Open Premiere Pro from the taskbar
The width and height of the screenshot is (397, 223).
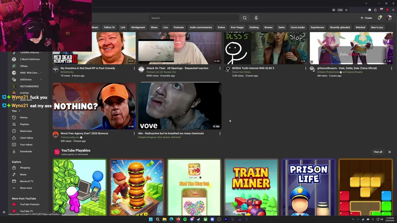[226, 219]
